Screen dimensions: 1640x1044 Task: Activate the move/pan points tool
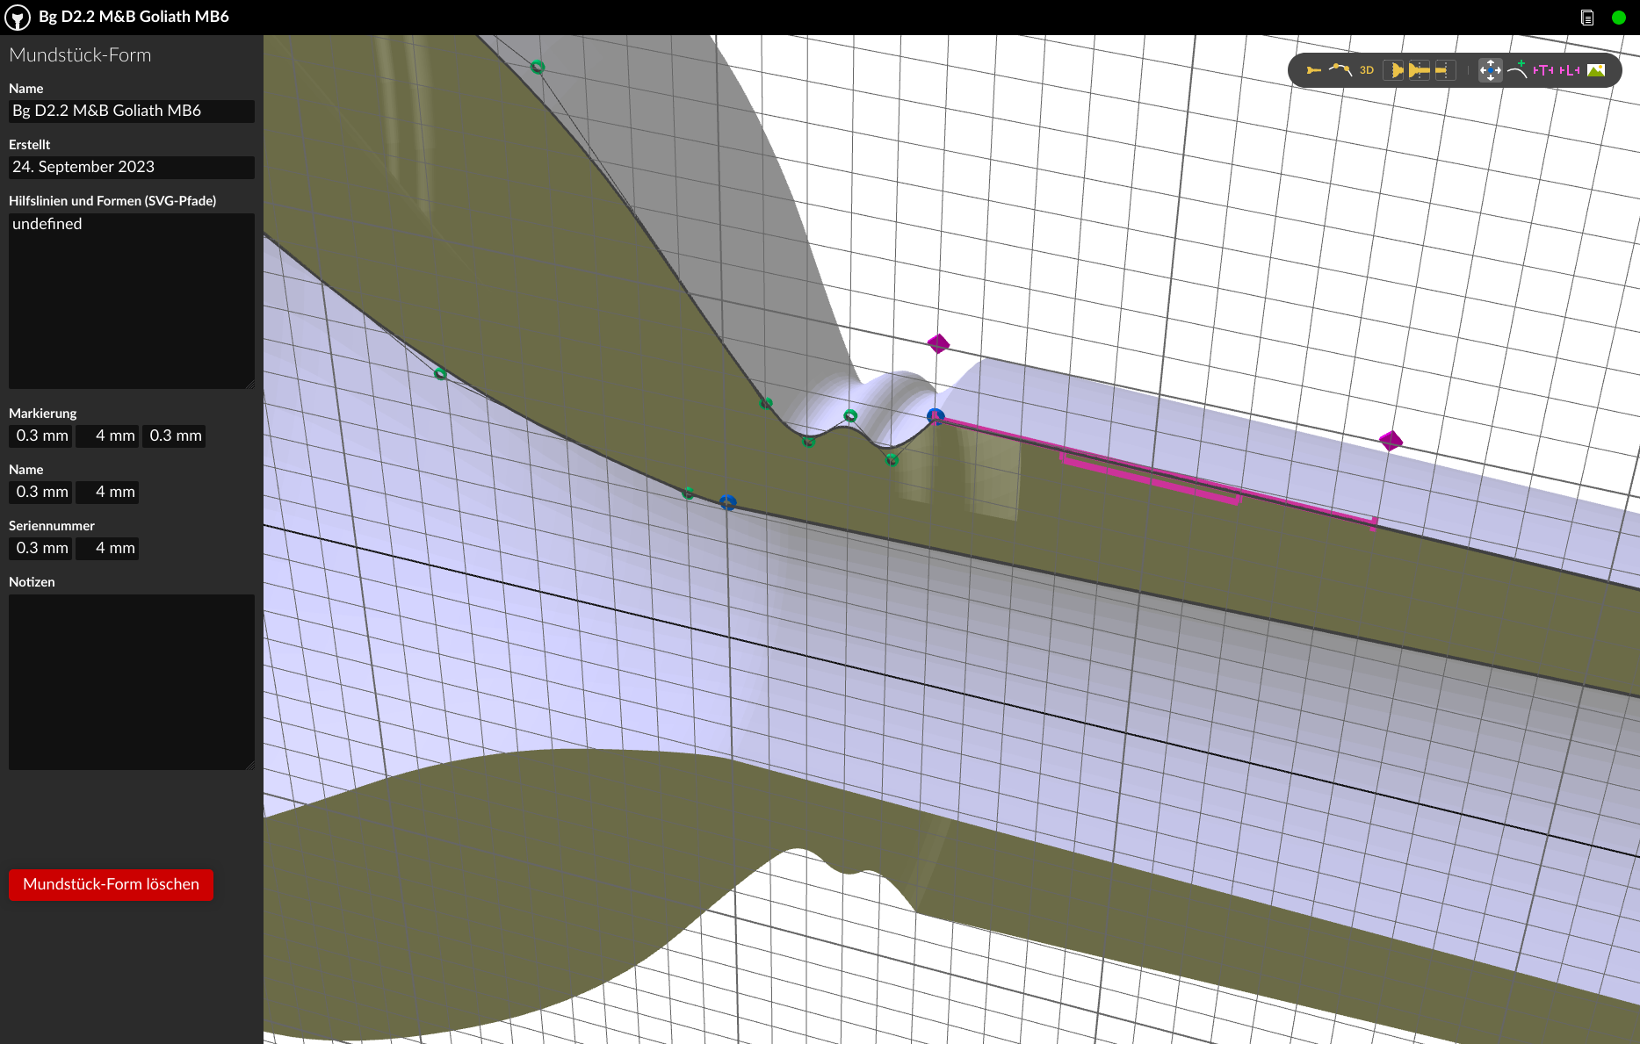(1490, 70)
